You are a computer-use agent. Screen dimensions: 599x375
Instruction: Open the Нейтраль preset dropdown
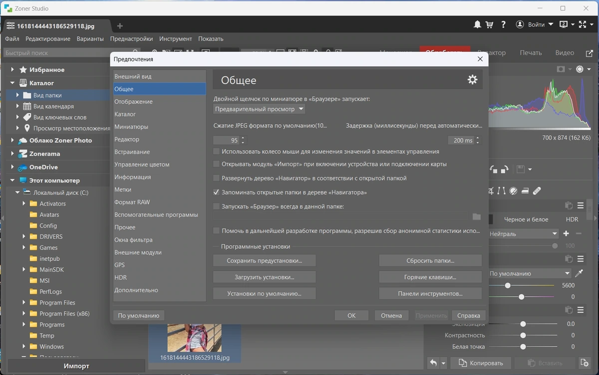pos(523,233)
